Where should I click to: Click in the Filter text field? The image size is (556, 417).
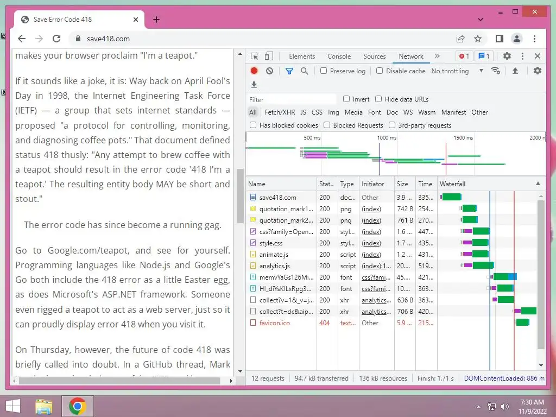click(x=292, y=100)
